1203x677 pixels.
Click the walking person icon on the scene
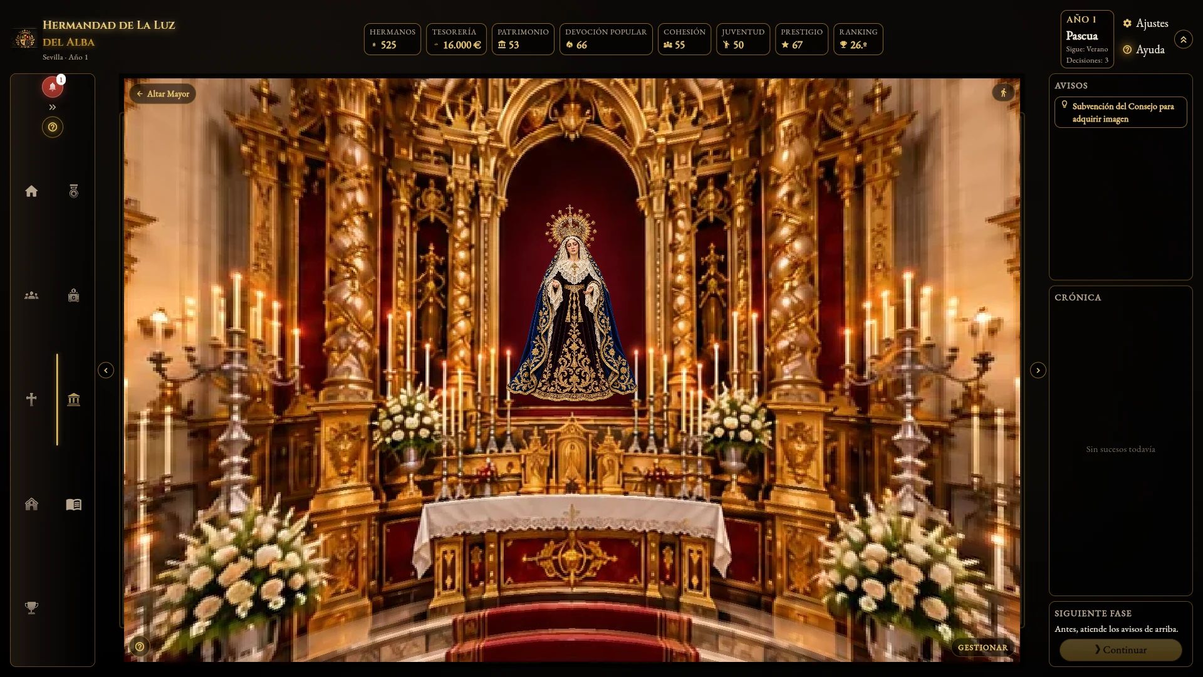pos(1003,93)
